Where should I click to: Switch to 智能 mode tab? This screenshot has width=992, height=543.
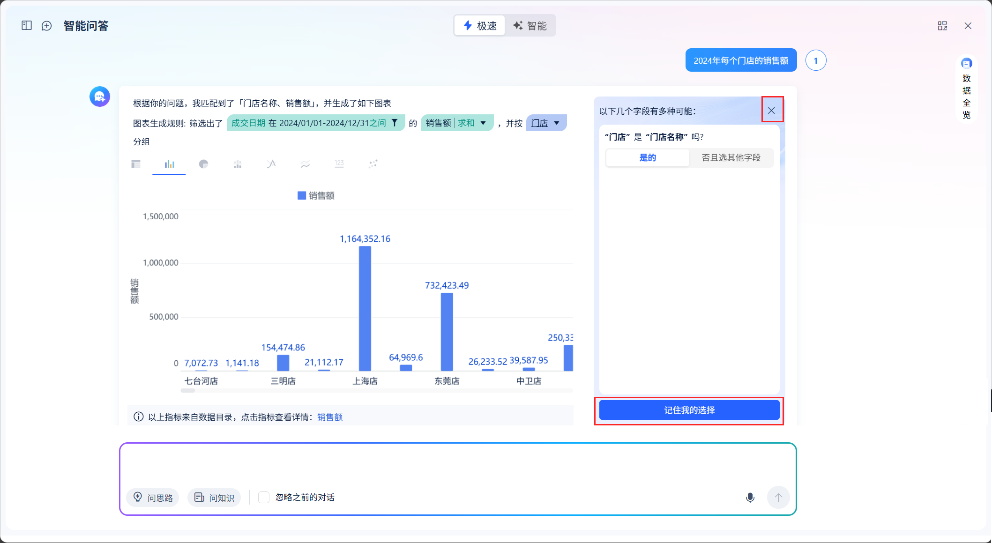[x=530, y=26]
